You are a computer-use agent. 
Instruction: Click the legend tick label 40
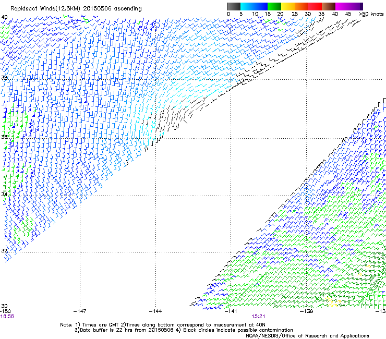pos(335,14)
